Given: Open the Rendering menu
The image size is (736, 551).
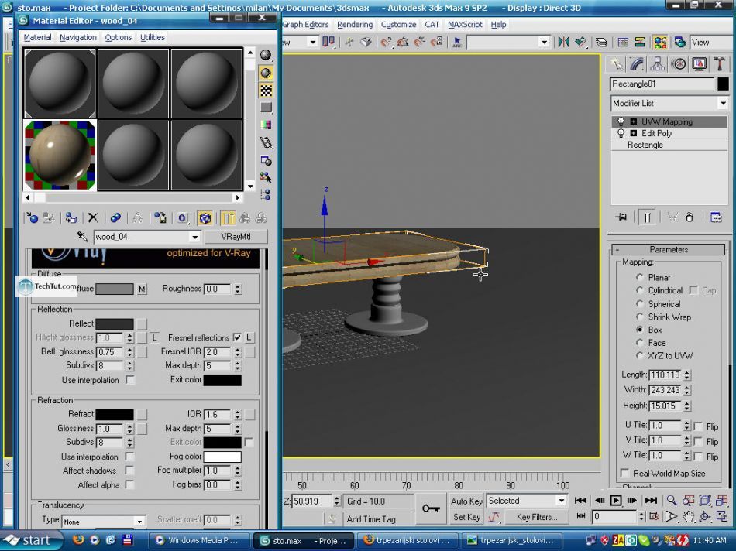Looking at the screenshot, I should (355, 25).
